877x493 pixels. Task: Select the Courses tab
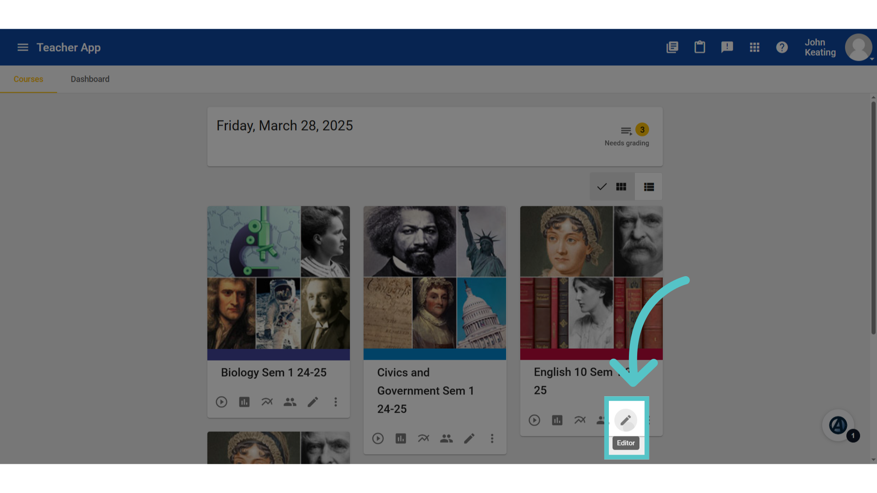28,79
